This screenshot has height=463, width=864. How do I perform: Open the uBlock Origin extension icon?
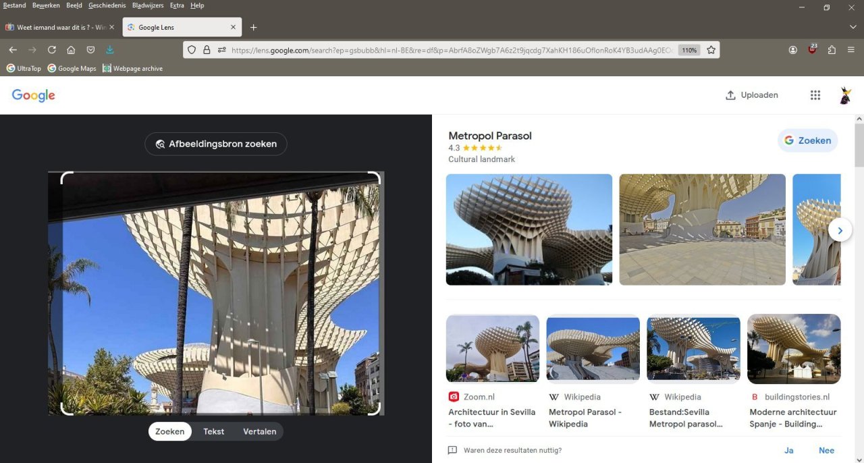[812, 49]
